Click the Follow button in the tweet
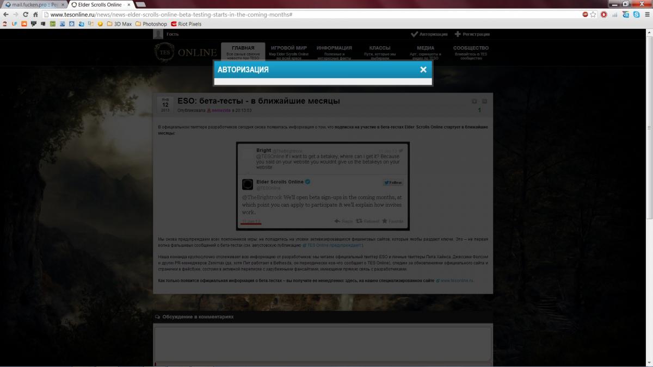This screenshot has width=653, height=367. [392, 183]
